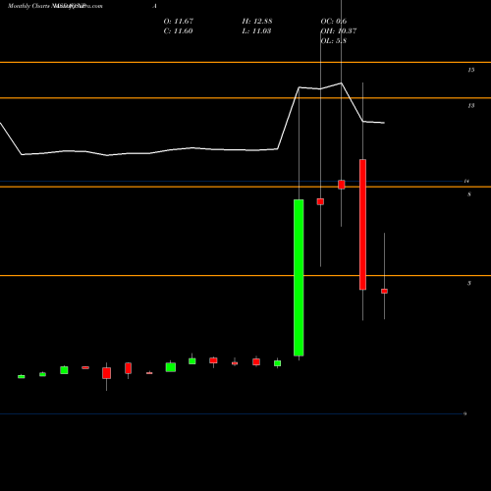
Task: Select the tall red candlestick body
Action: [362, 225]
